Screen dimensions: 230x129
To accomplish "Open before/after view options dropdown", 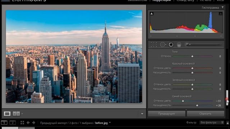I will [x=22, y=114].
